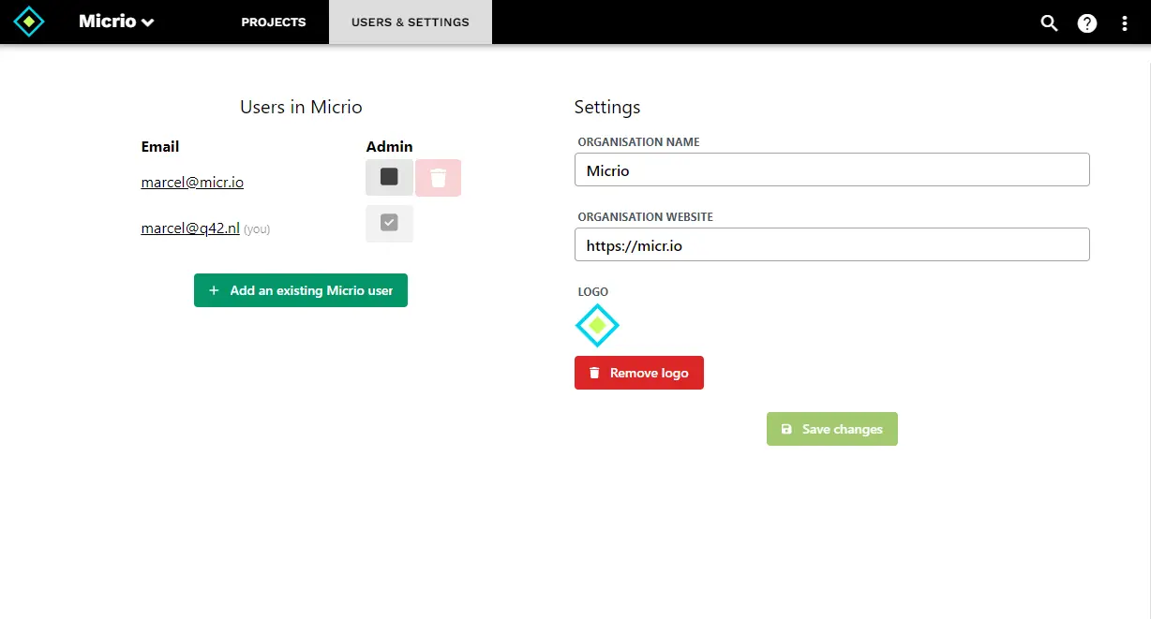
Task: Switch to the PROJECTS tab
Action: tap(273, 22)
